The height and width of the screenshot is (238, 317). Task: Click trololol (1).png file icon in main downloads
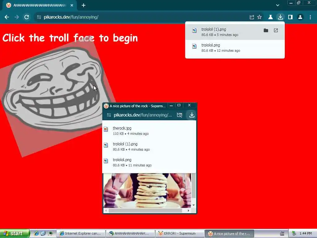coord(194,31)
